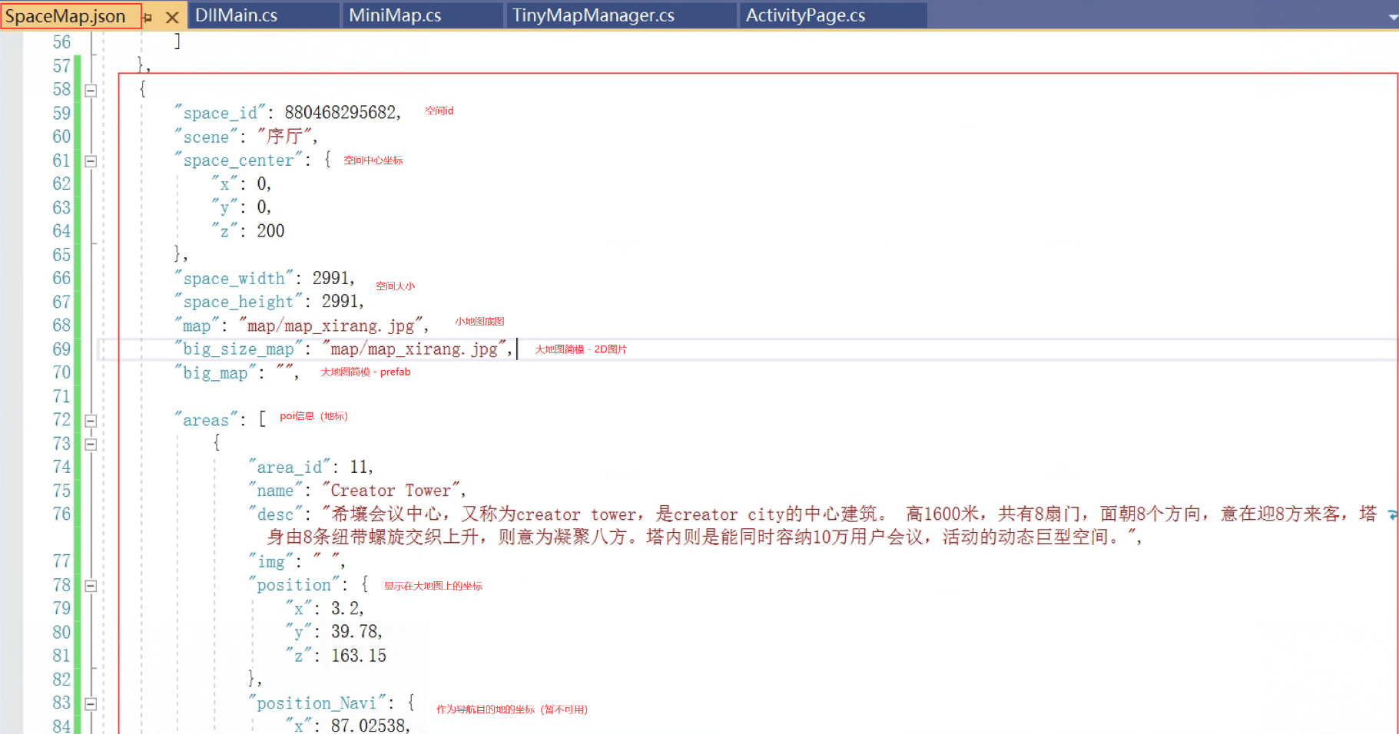Click line number 69 in the gutter

(x=61, y=349)
